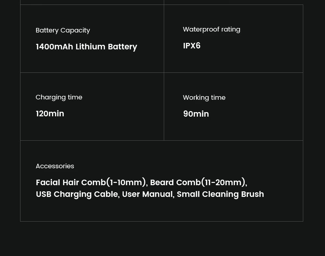Click the Battery Capacity label

pyautogui.click(x=63, y=30)
